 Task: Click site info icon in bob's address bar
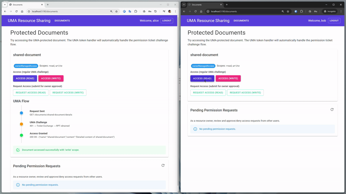[x=208, y=11]
